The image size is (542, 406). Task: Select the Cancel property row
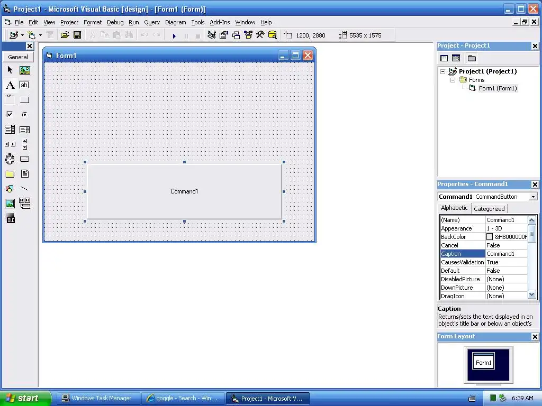pos(484,245)
